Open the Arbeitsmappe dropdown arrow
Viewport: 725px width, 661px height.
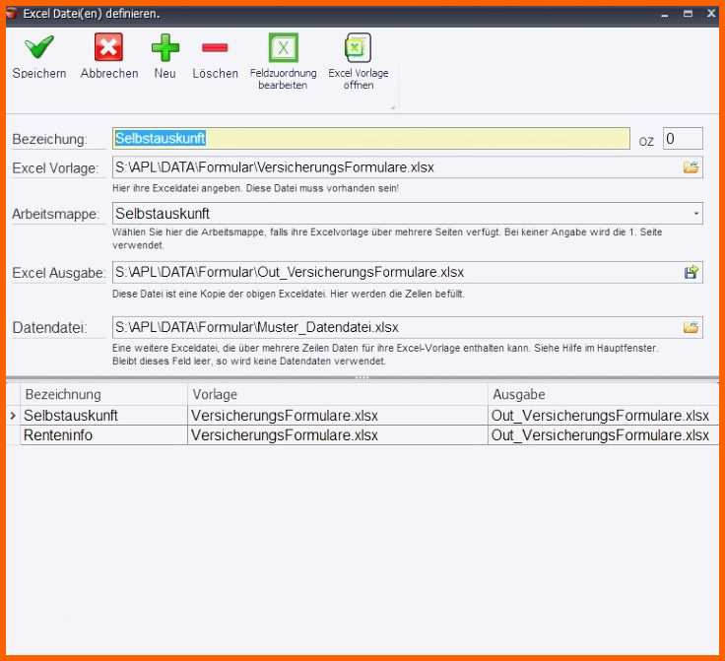click(695, 214)
